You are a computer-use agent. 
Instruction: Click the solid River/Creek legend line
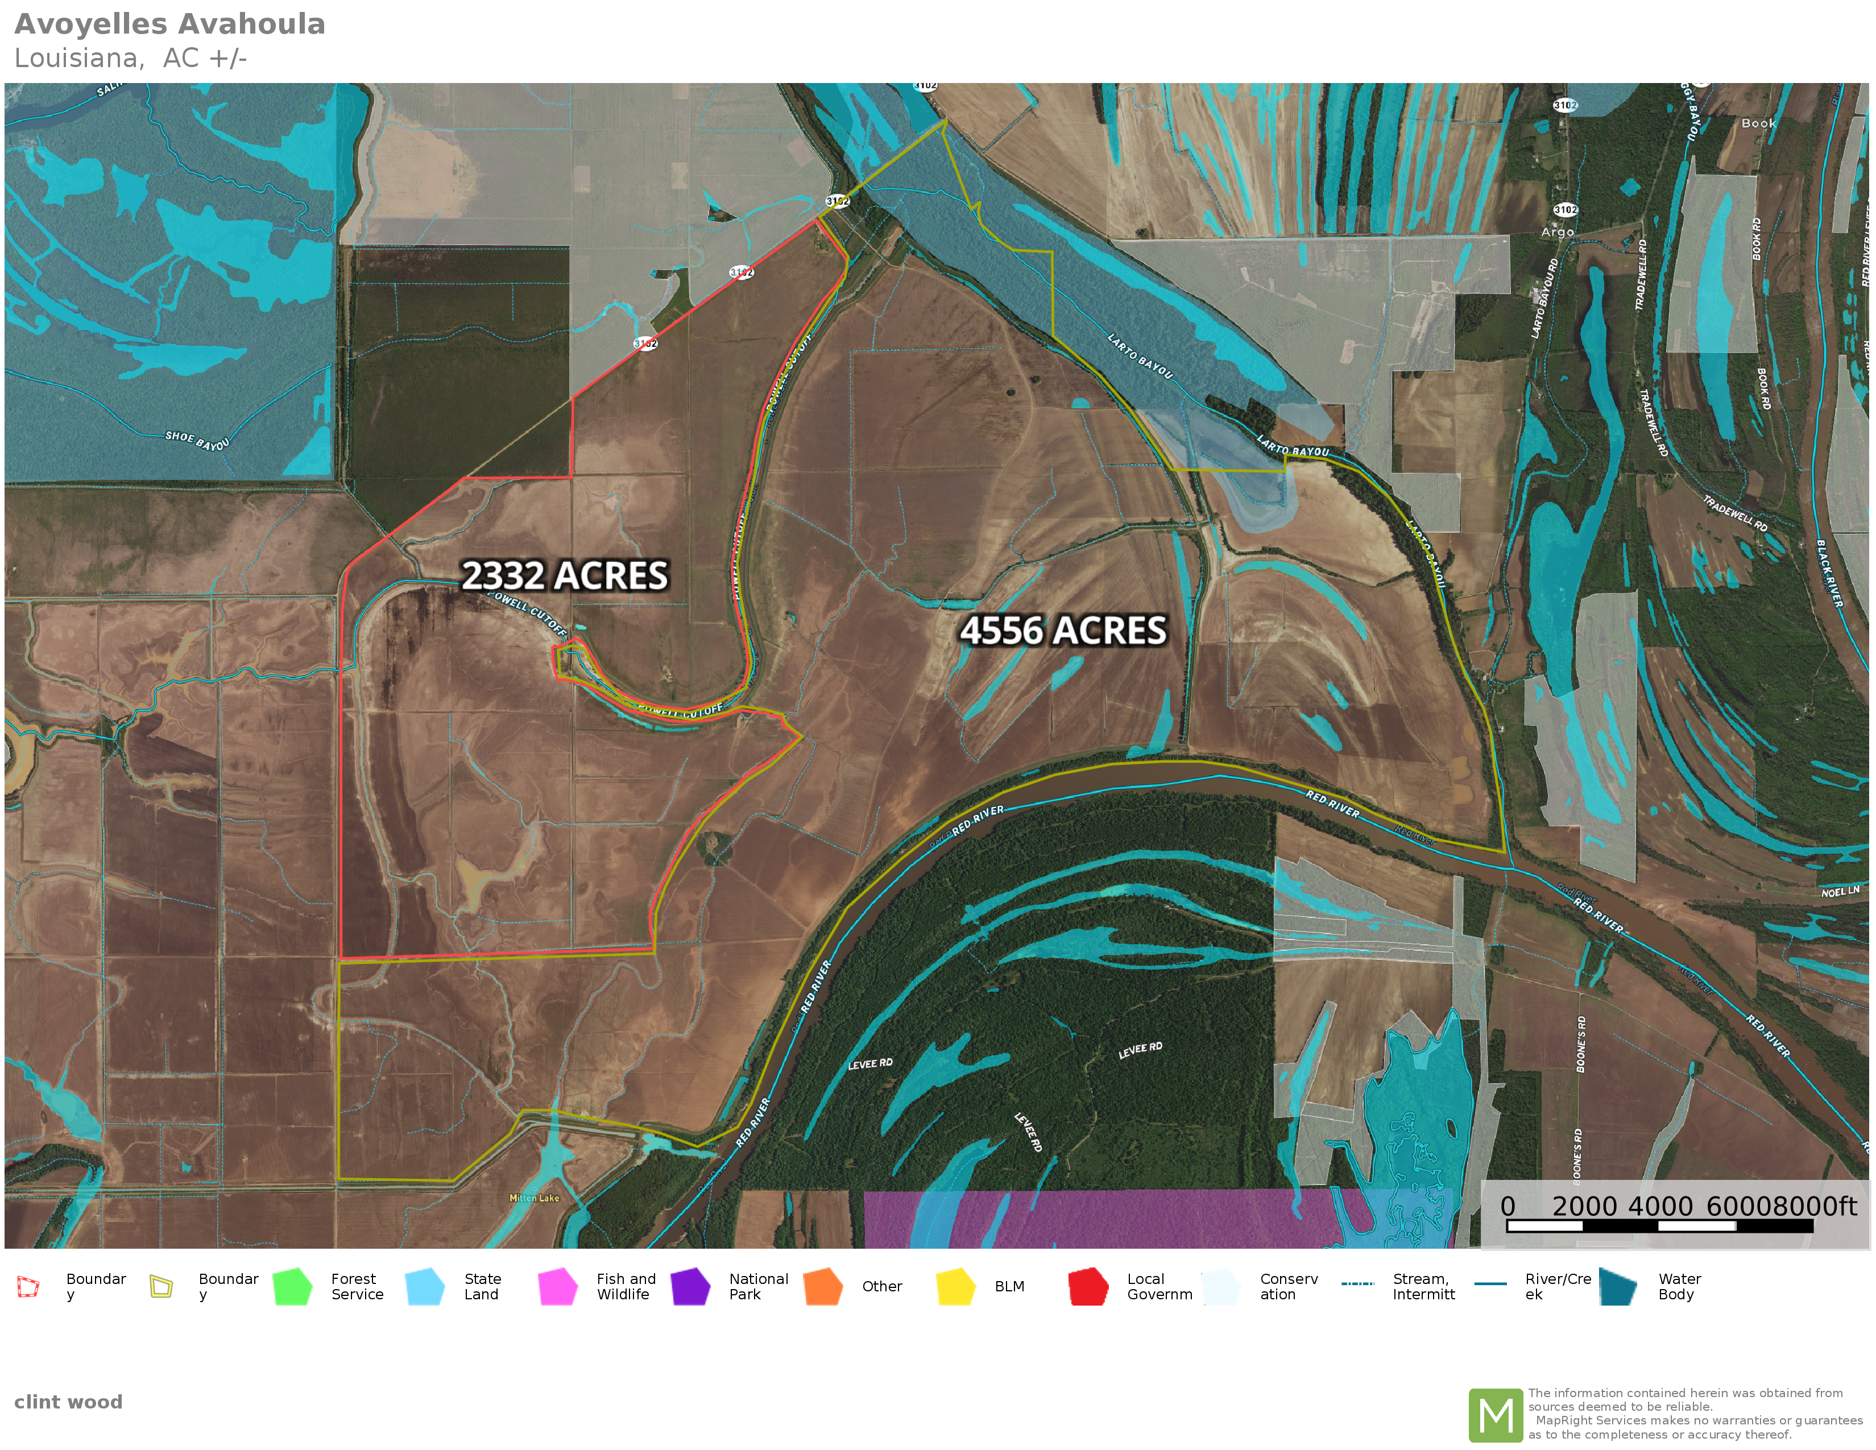[1490, 1284]
